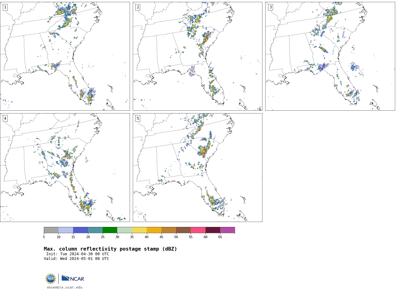Click the colorbar tick label '50'
Image resolution: width=398 pixels, height=291 pixels.
pos(176,237)
